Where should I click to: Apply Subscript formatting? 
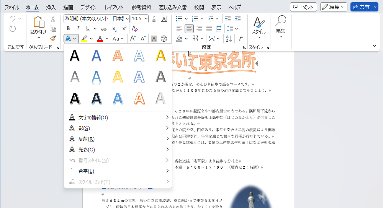coord(114,29)
